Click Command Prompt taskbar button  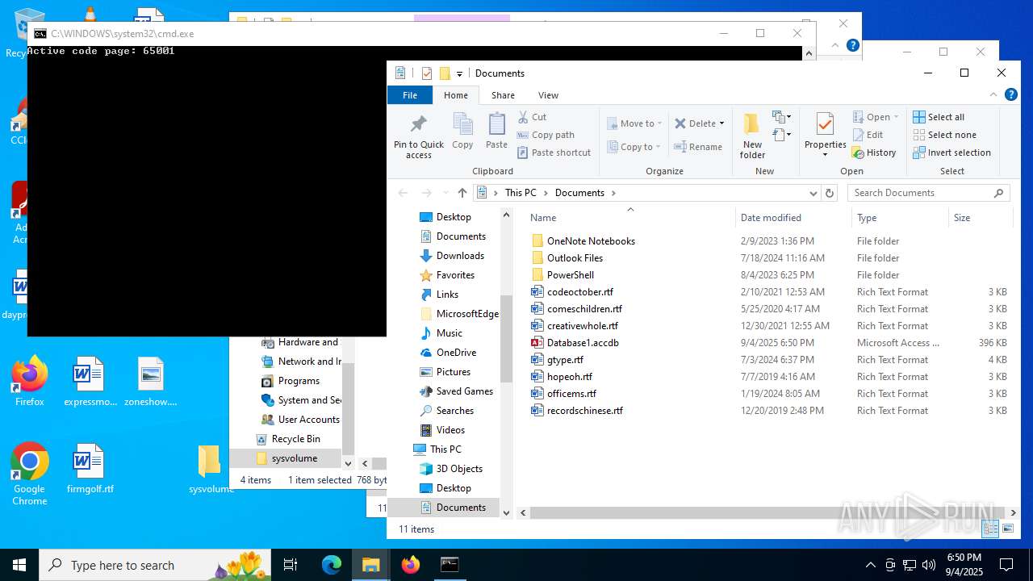[450, 565]
